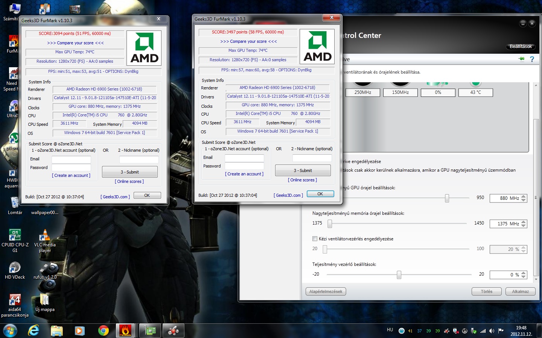Click the Alapértelmezések button
The width and height of the screenshot is (542, 338).
tap(326, 291)
